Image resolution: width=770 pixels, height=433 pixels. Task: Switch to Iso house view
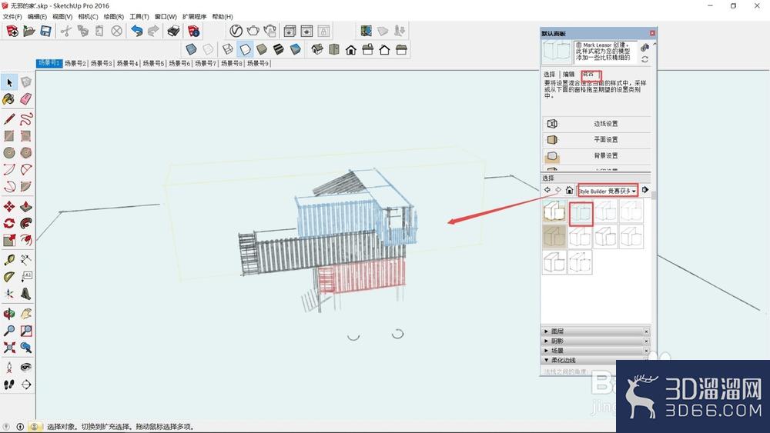coord(317,49)
